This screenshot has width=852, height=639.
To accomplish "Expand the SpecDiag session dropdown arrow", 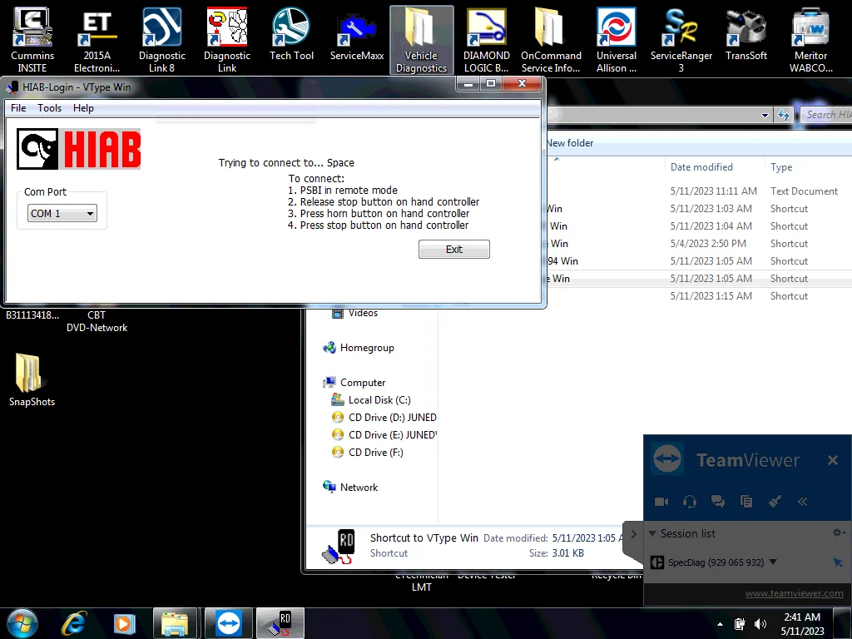I will 773,562.
